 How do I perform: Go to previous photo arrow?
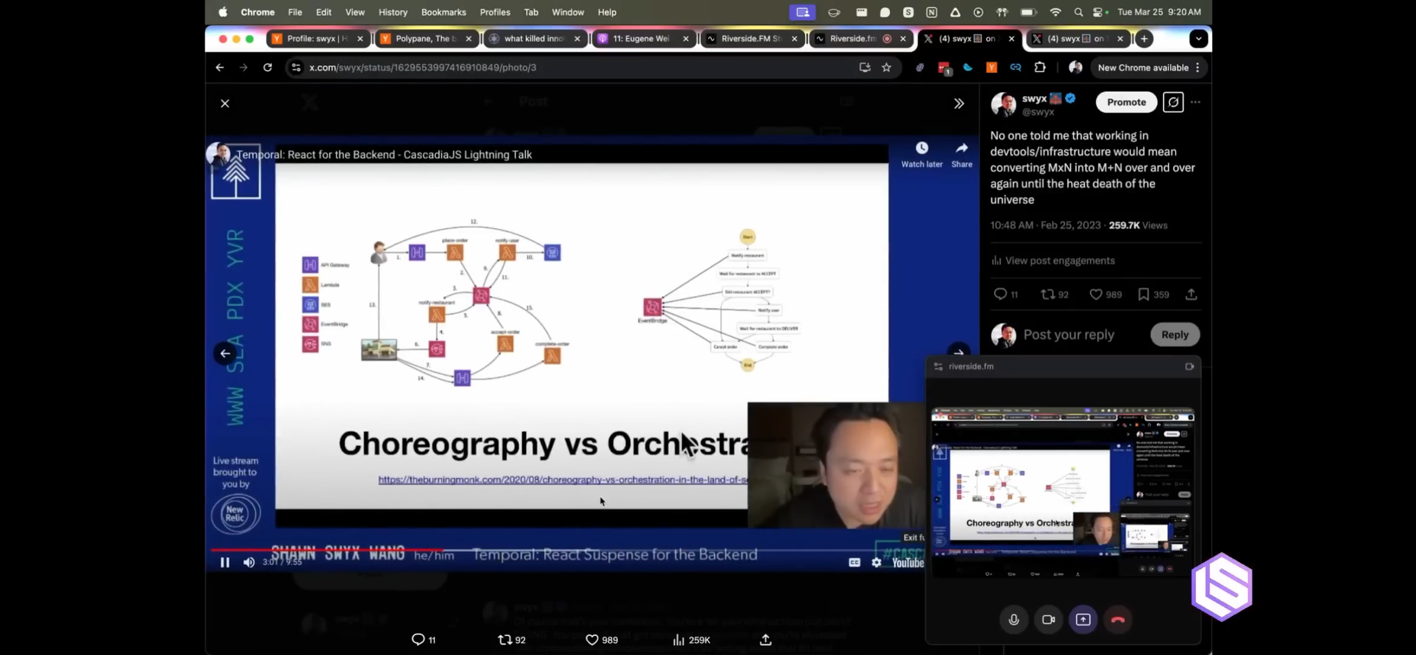(x=225, y=353)
